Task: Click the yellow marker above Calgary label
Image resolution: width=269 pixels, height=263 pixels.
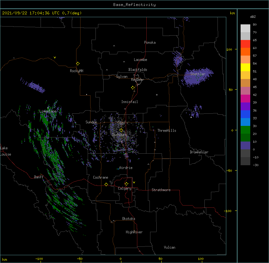Action: tap(126, 184)
